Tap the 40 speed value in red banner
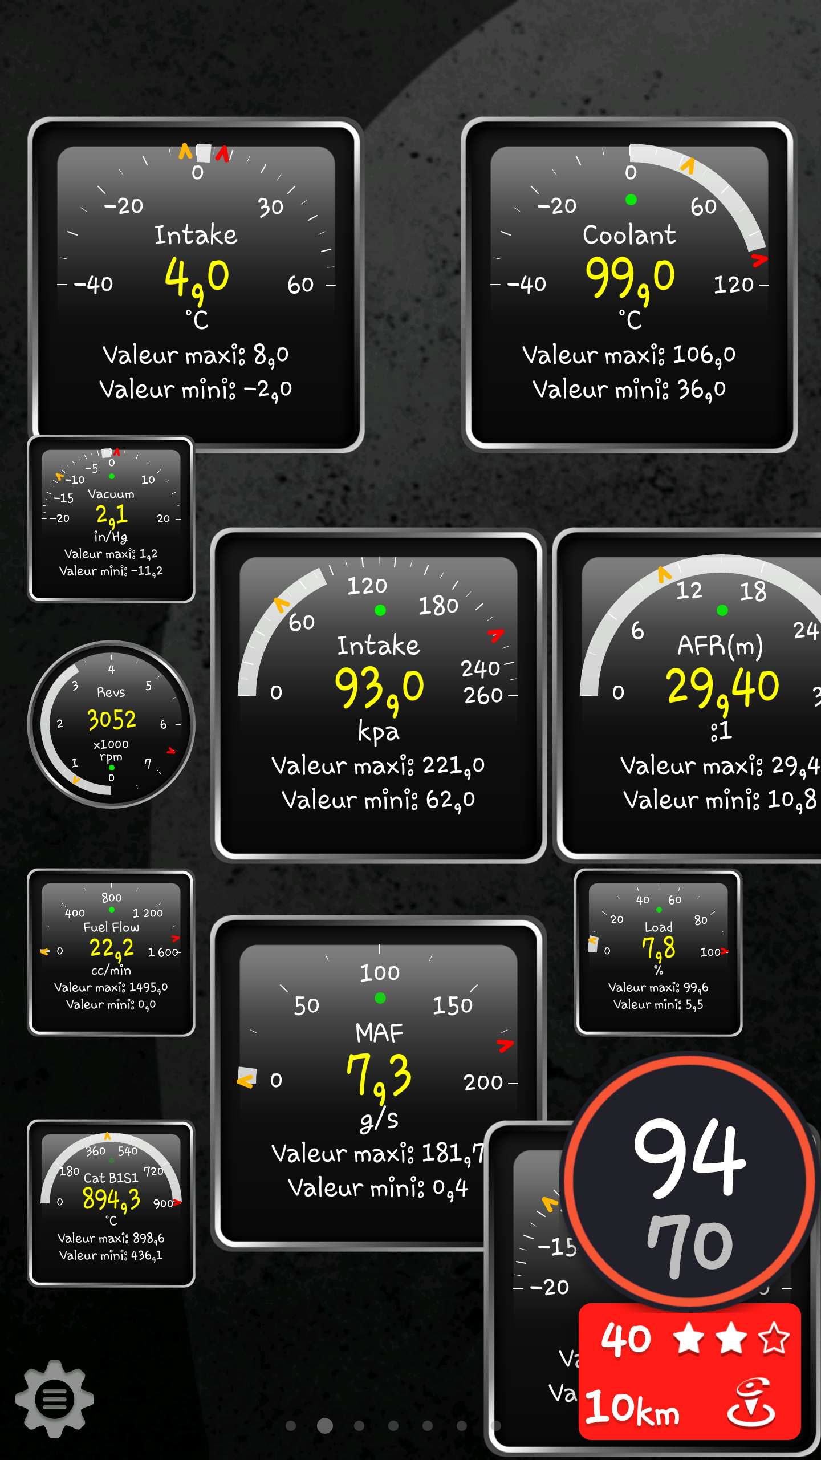 pos(626,1338)
